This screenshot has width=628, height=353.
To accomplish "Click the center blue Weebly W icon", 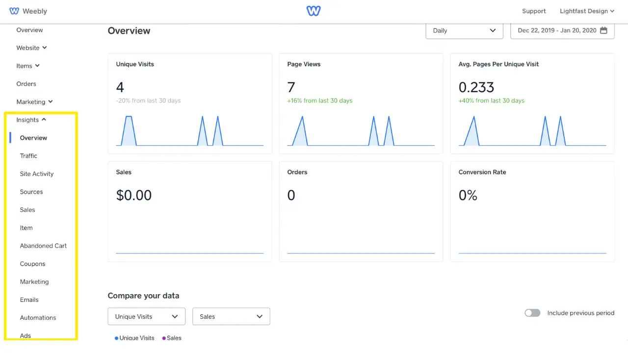I will tap(314, 11).
